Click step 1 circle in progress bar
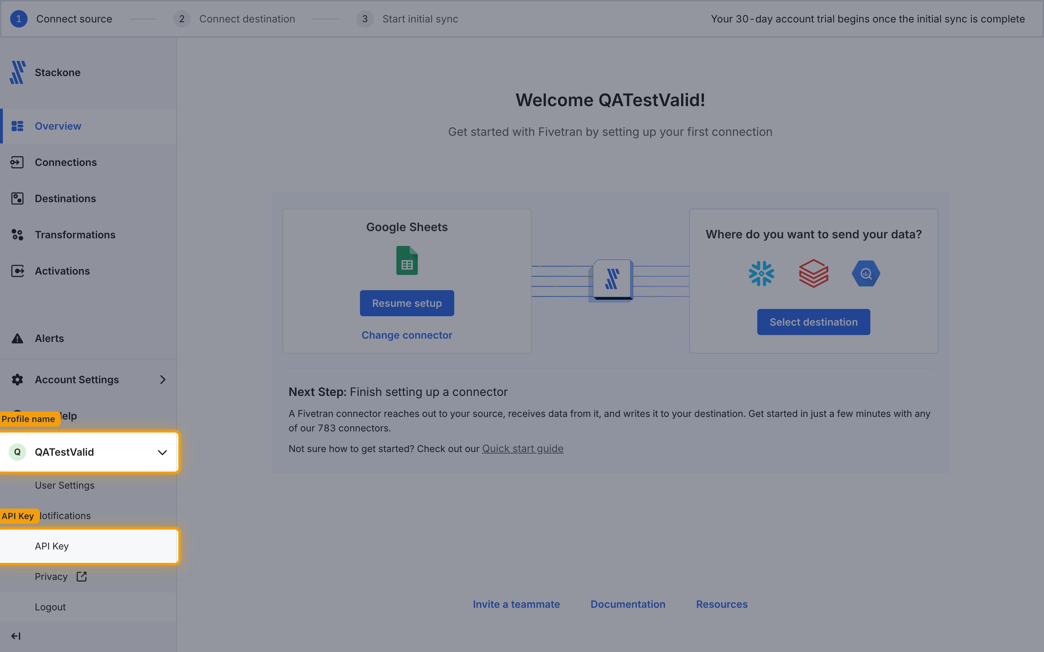The image size is (1044, 652). (18, 19)
